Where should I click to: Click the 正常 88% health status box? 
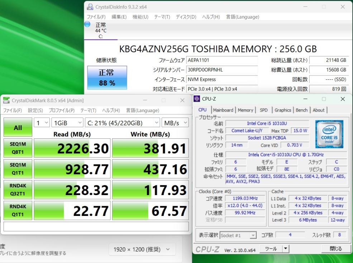pos(107,78)
